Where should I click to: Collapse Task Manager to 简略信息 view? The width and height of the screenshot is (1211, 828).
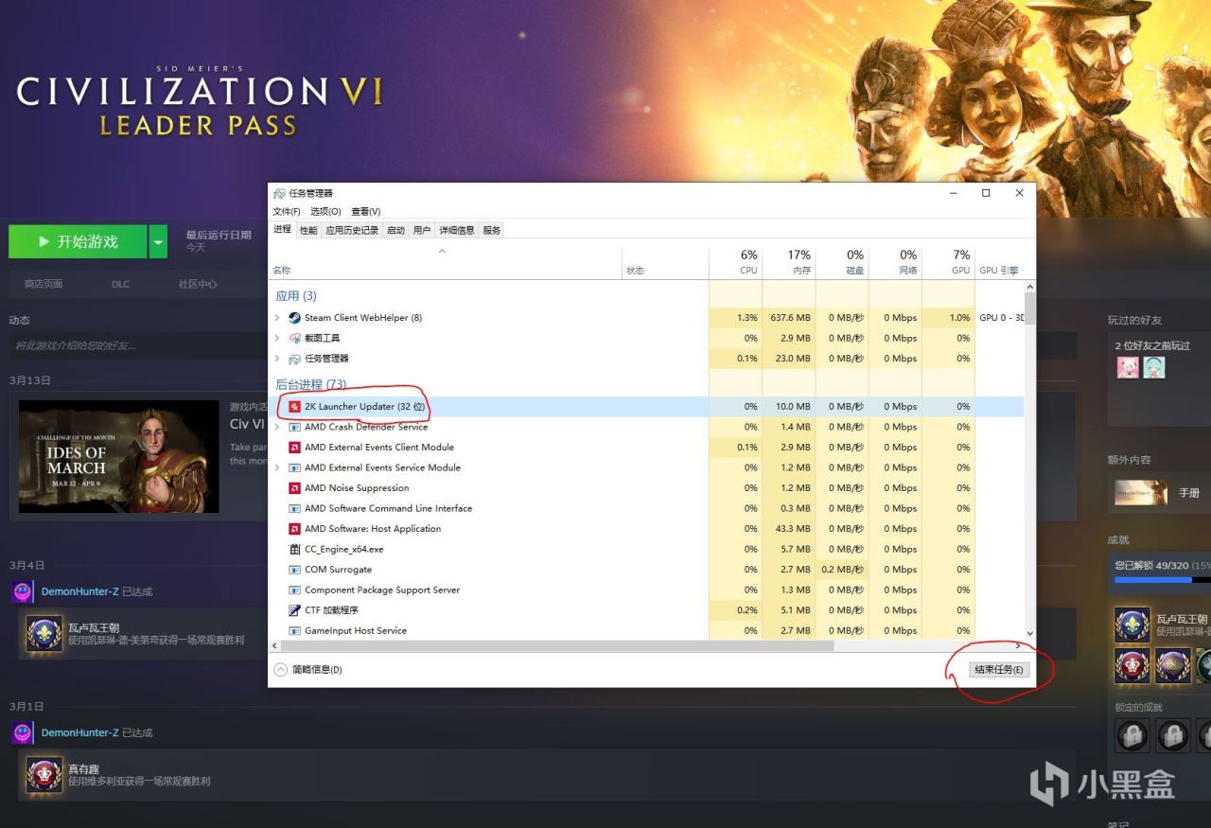[308, 670]
